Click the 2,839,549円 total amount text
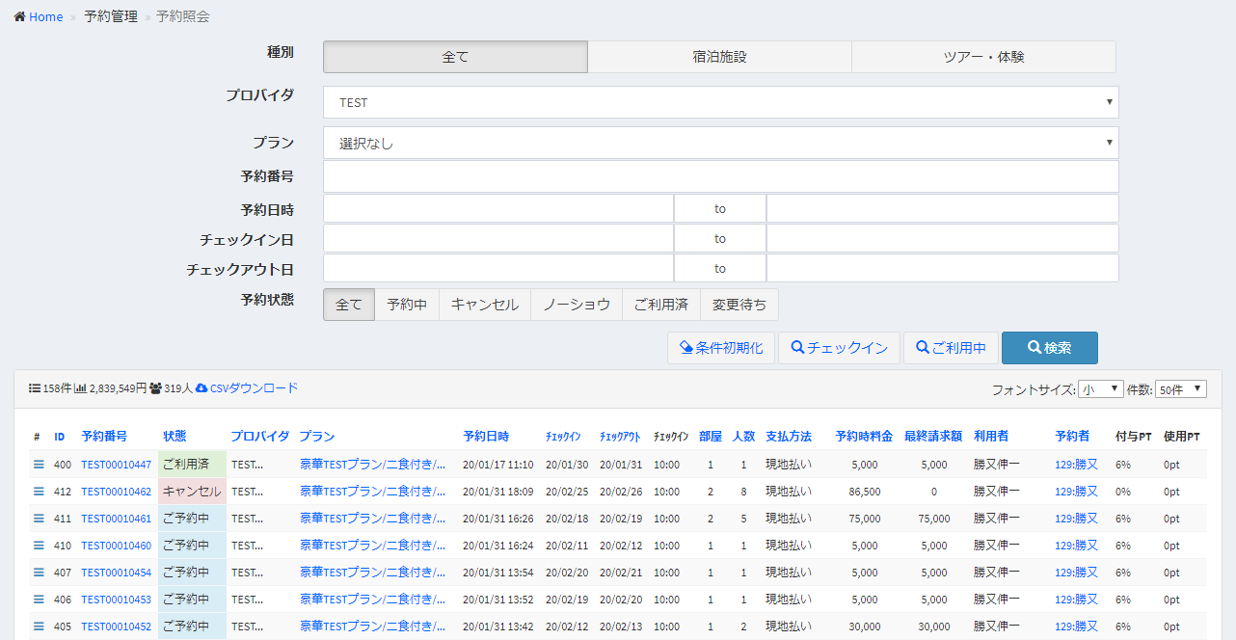The width and height of the screenshot is (1236, 640). 118,388
